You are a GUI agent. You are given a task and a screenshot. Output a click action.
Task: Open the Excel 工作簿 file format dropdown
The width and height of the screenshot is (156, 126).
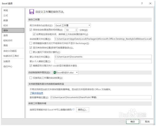click(x=73, y=26)
